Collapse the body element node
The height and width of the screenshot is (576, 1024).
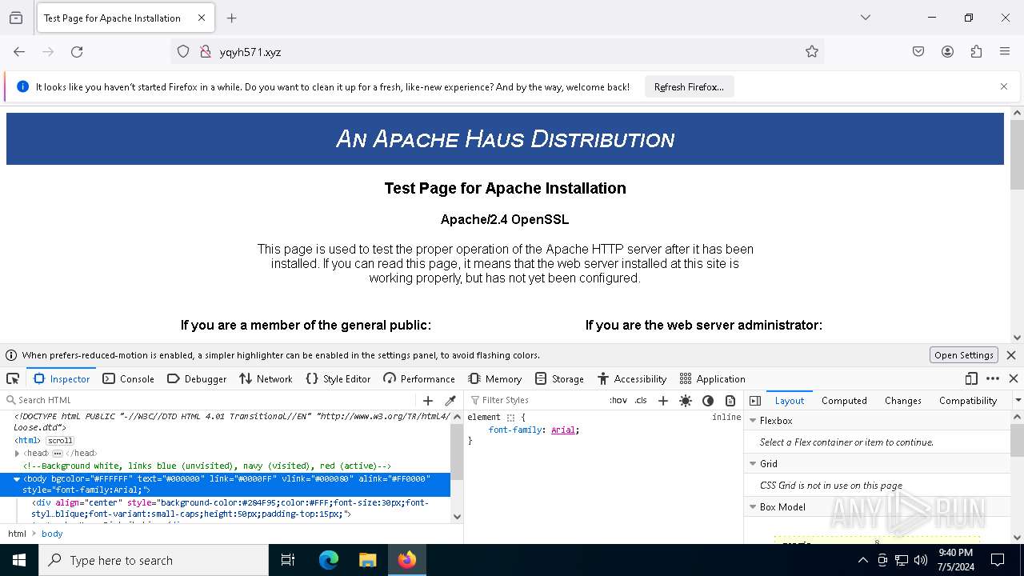pyautogui.click(x=17, y=478)
